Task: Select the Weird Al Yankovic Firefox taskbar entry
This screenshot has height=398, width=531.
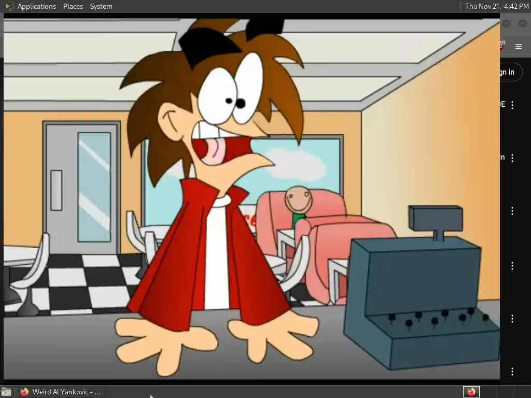Action: pyautogui.click(x=60, y=392)
